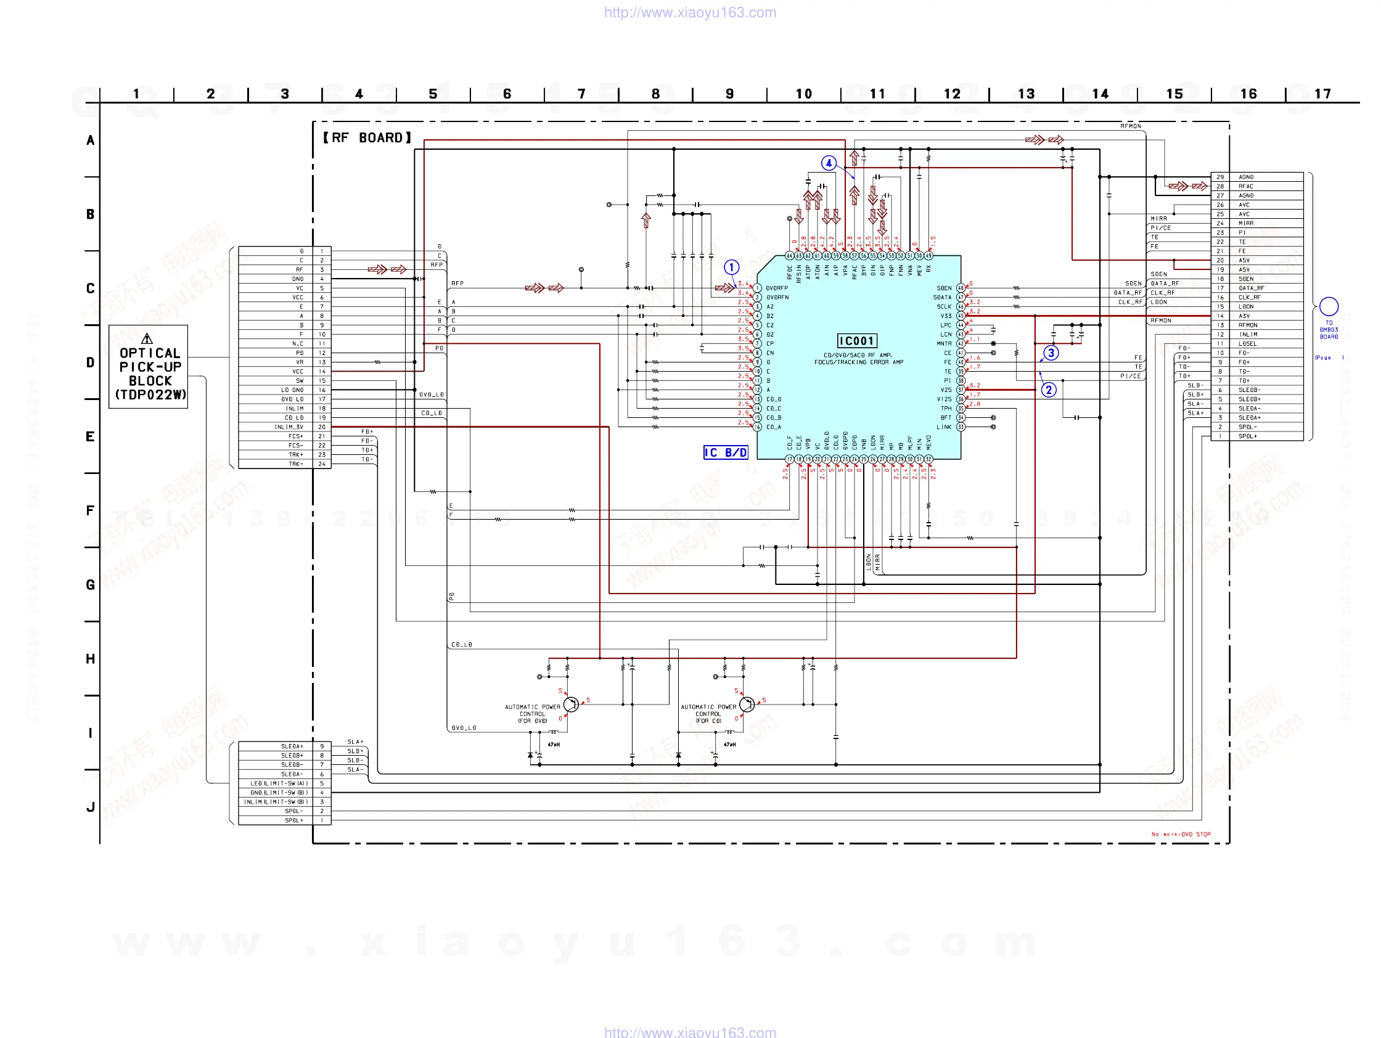The width and height of the screenshot is (1381, 1038).
Task: Click the DVD automatic power control transistor
Action: 571,704
